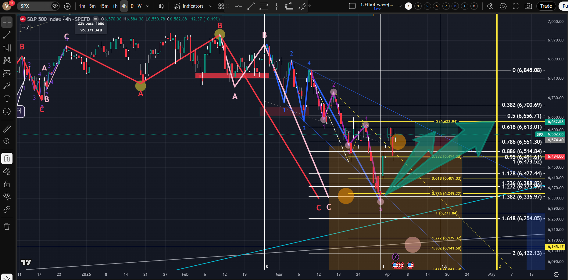Select the Text annotation tool

(7, 99)
